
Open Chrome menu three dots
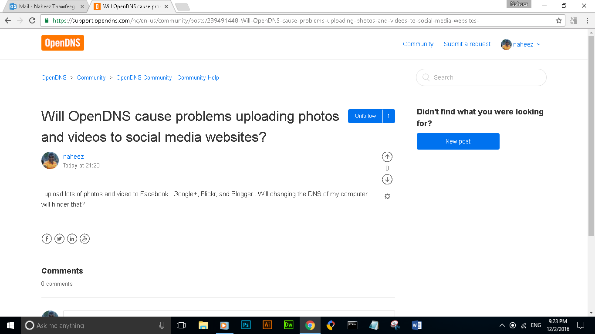(x=588, y=20)
